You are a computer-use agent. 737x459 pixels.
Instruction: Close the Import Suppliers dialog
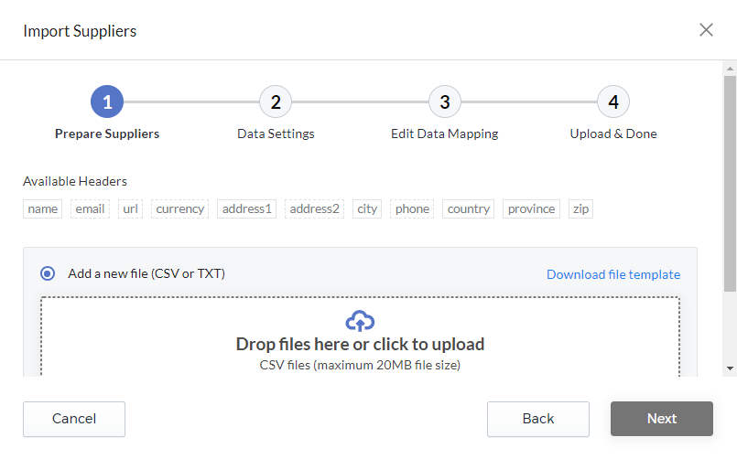706,30
